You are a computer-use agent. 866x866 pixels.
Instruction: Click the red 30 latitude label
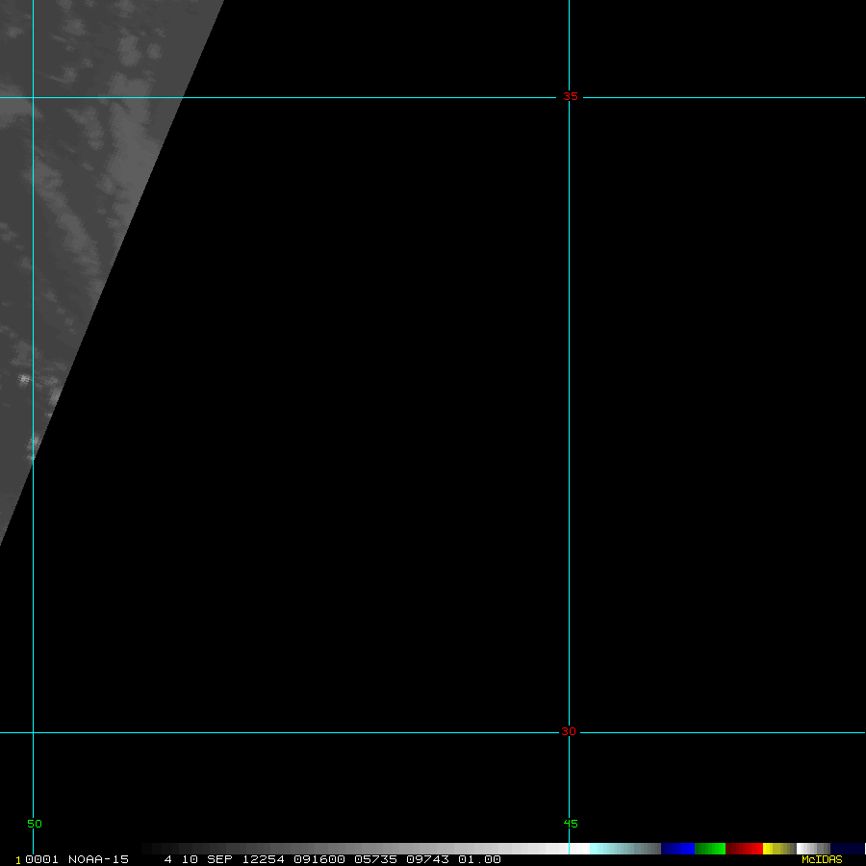click(x=569, y=732)
